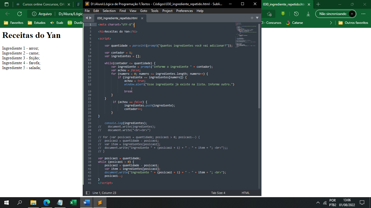Image resolution: width=371 pixels, height=208 pixels.
Task: Open the Estudos bookmarks folder
Action: tap(36, 23)
